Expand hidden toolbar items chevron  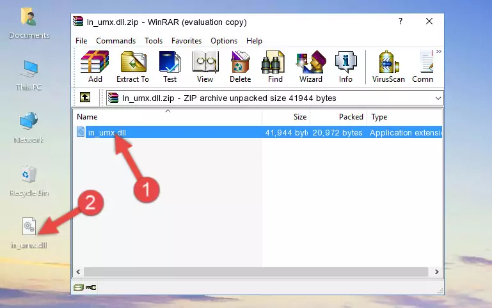[439, 52]
